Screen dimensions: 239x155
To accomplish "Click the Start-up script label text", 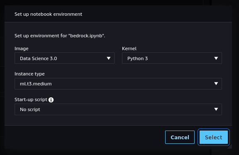I will pyautogui.click(x=31, y=99).
